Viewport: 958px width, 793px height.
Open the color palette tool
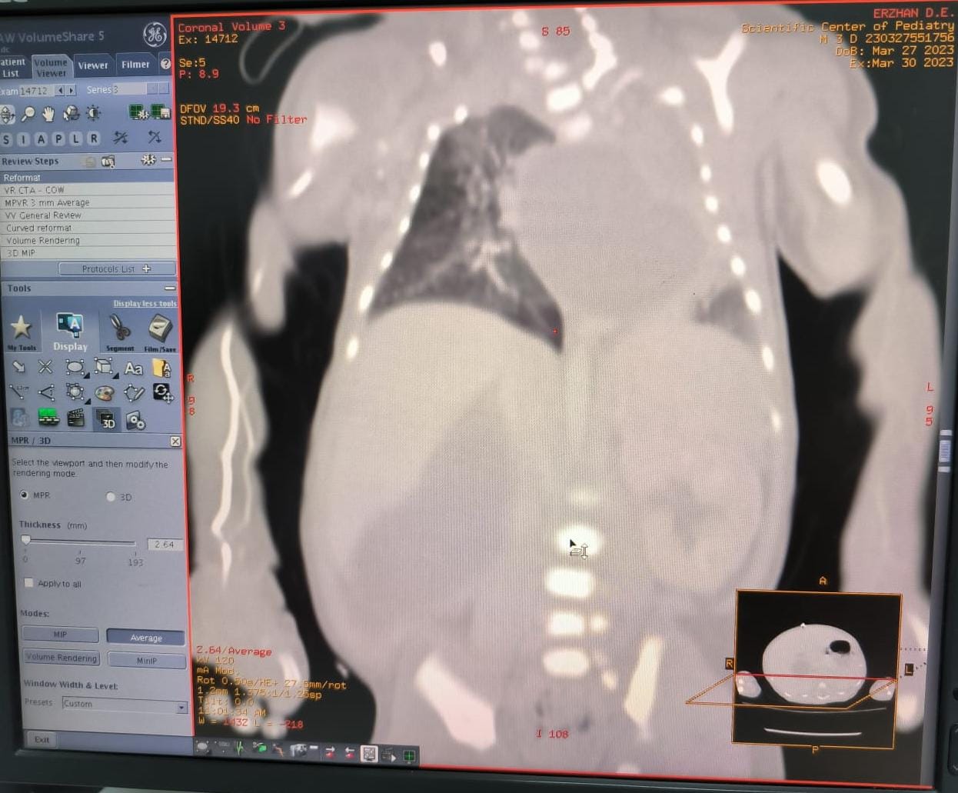pyautogui.click(x=104, y=394)
